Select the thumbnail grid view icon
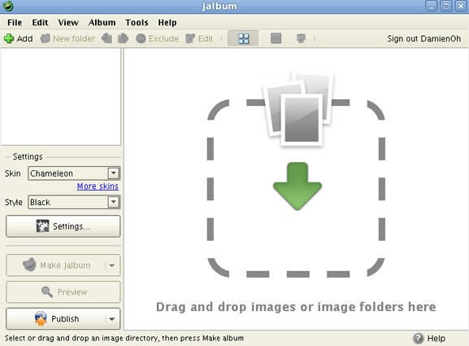The width and height of the screenshot is (469, 346). click(244, 38)
